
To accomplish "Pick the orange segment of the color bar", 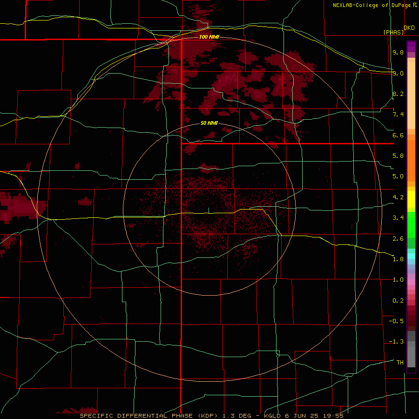I will (x=411, y=161).
